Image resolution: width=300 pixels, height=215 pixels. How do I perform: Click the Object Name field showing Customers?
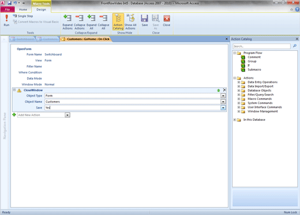click(x=133, y=102)
